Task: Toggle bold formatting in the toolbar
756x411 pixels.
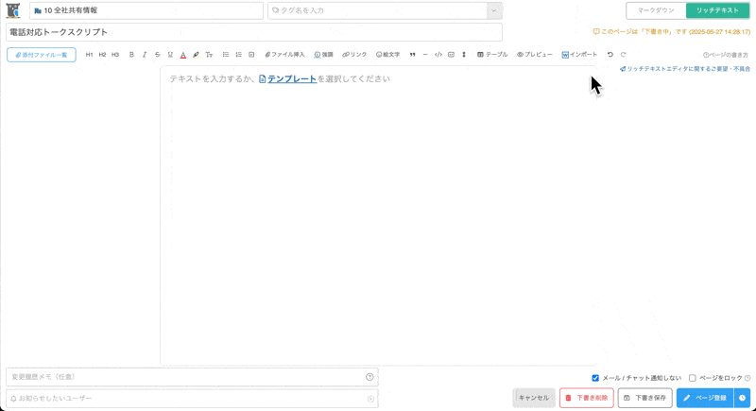Action: pyautogui.click(x=131, y=55)
